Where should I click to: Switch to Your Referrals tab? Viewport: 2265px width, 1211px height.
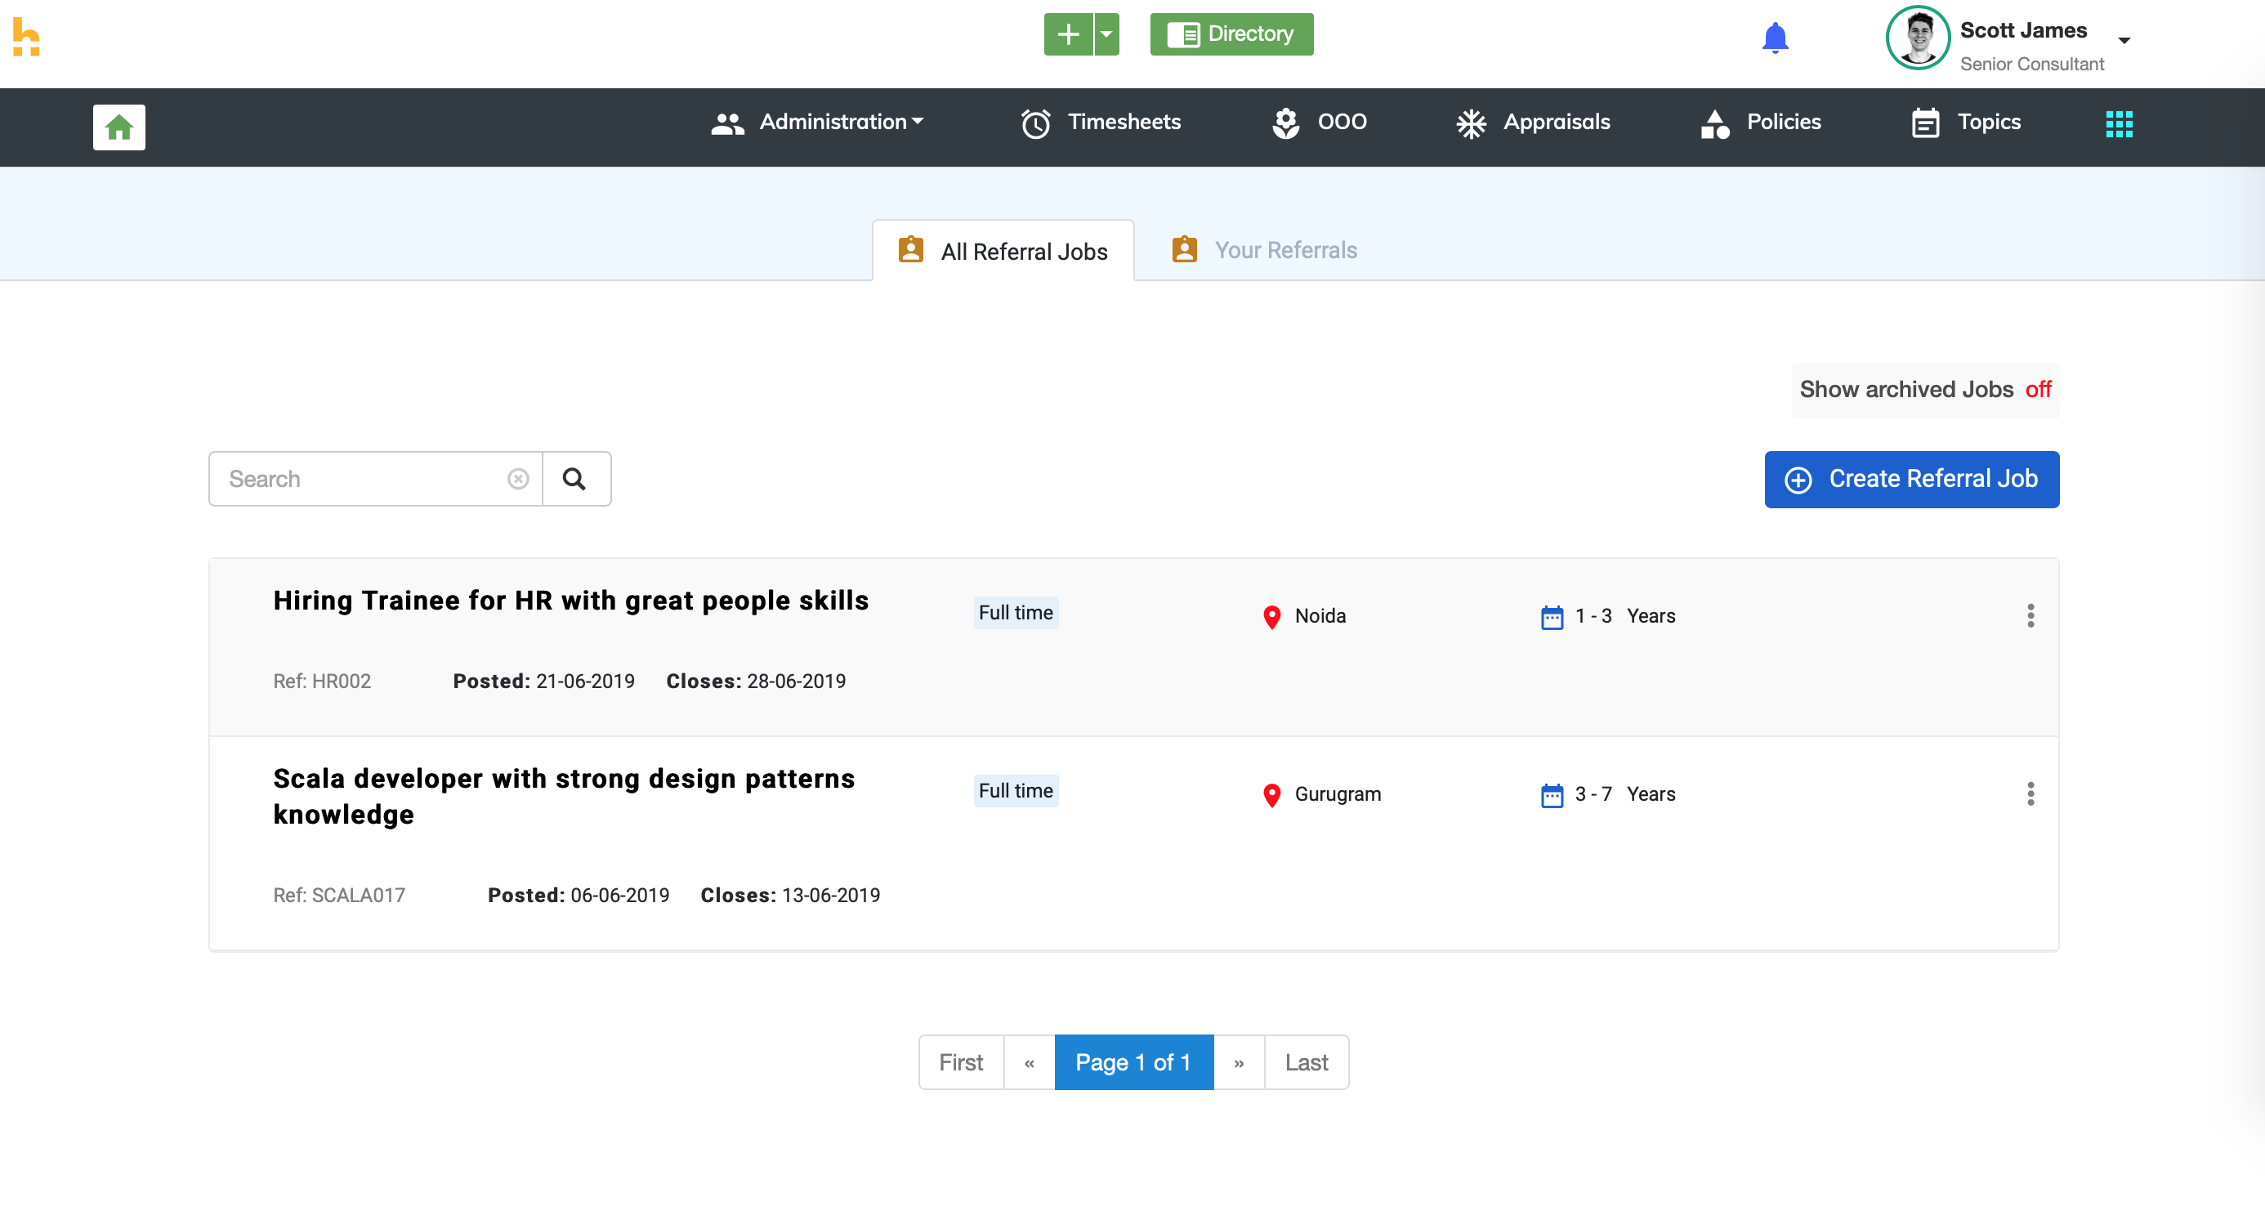click(1264, 251)
